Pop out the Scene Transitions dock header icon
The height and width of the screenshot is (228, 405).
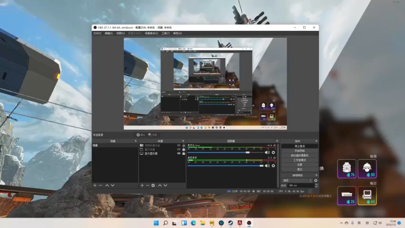pyautogui.click(x=316, y=175)
